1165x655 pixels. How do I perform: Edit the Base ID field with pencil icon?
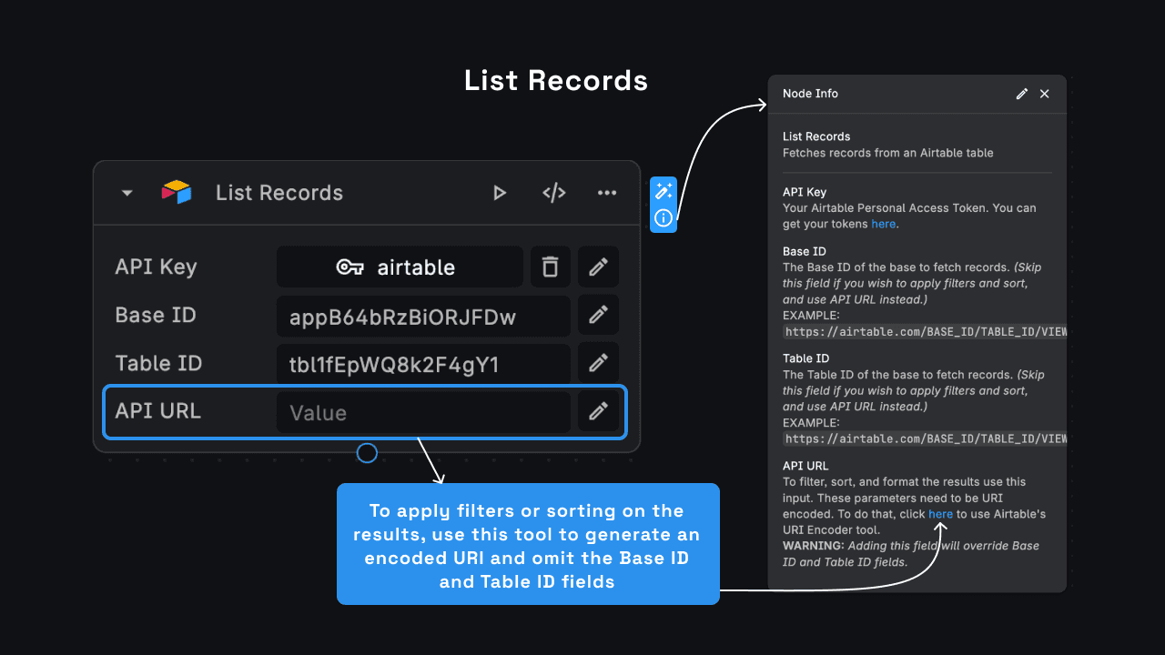click(x=598, y=315)
